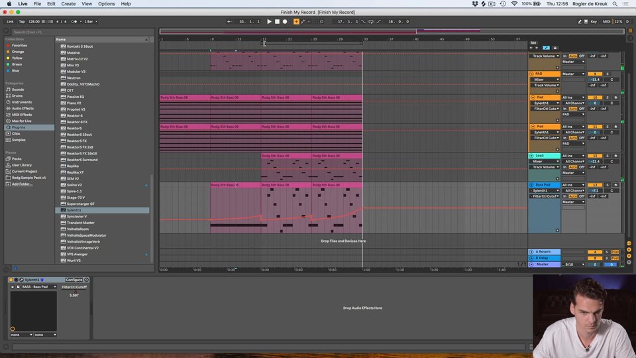Image resolution: width=636 pixels, height=358 pixels.
Task: Click the Link button
Action: pos(10,21)
